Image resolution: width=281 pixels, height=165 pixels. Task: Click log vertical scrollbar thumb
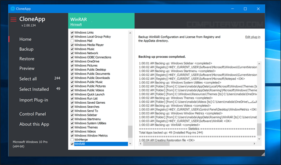[x=259, y=129]
